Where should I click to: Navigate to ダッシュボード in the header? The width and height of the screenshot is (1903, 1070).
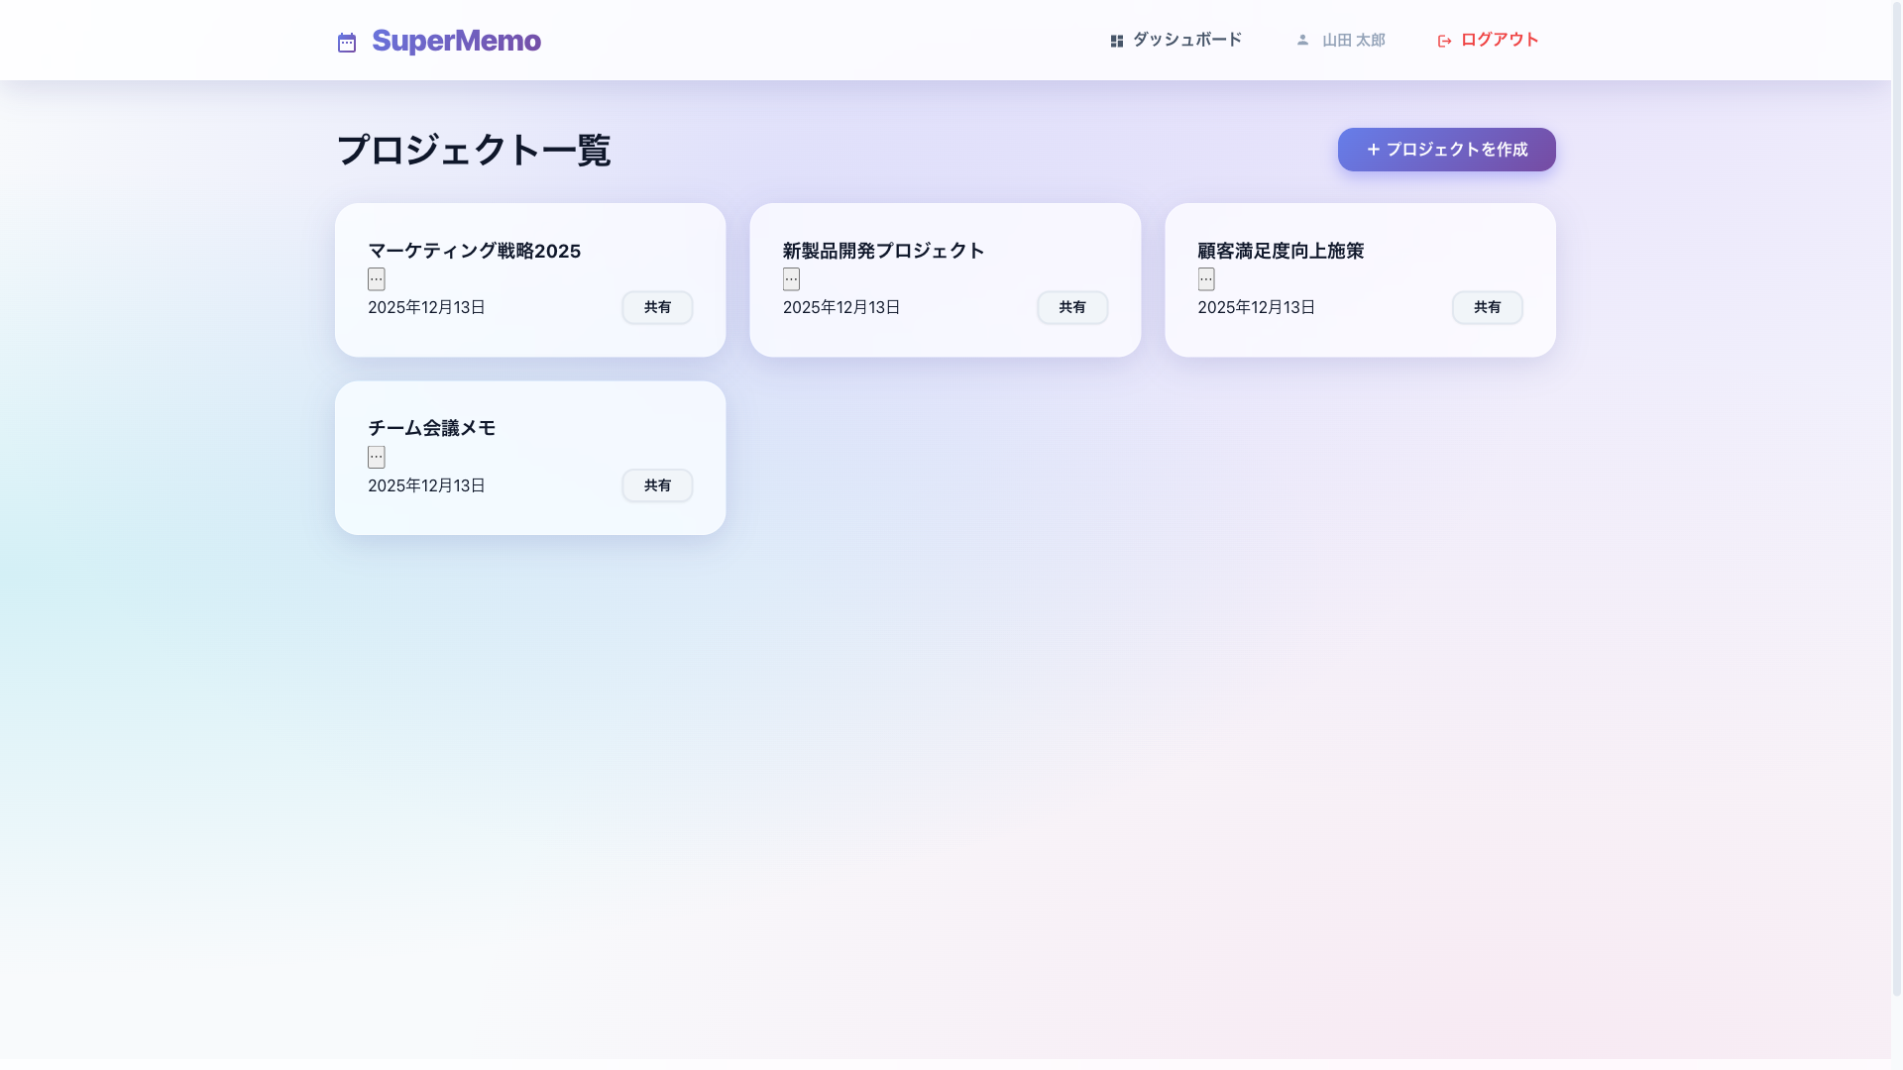[x=1185, y=40]
